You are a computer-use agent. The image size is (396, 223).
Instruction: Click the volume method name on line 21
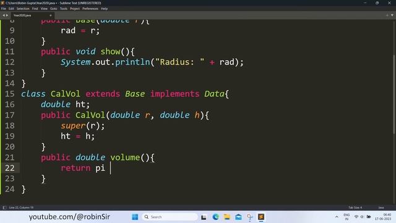pos(125,157)
